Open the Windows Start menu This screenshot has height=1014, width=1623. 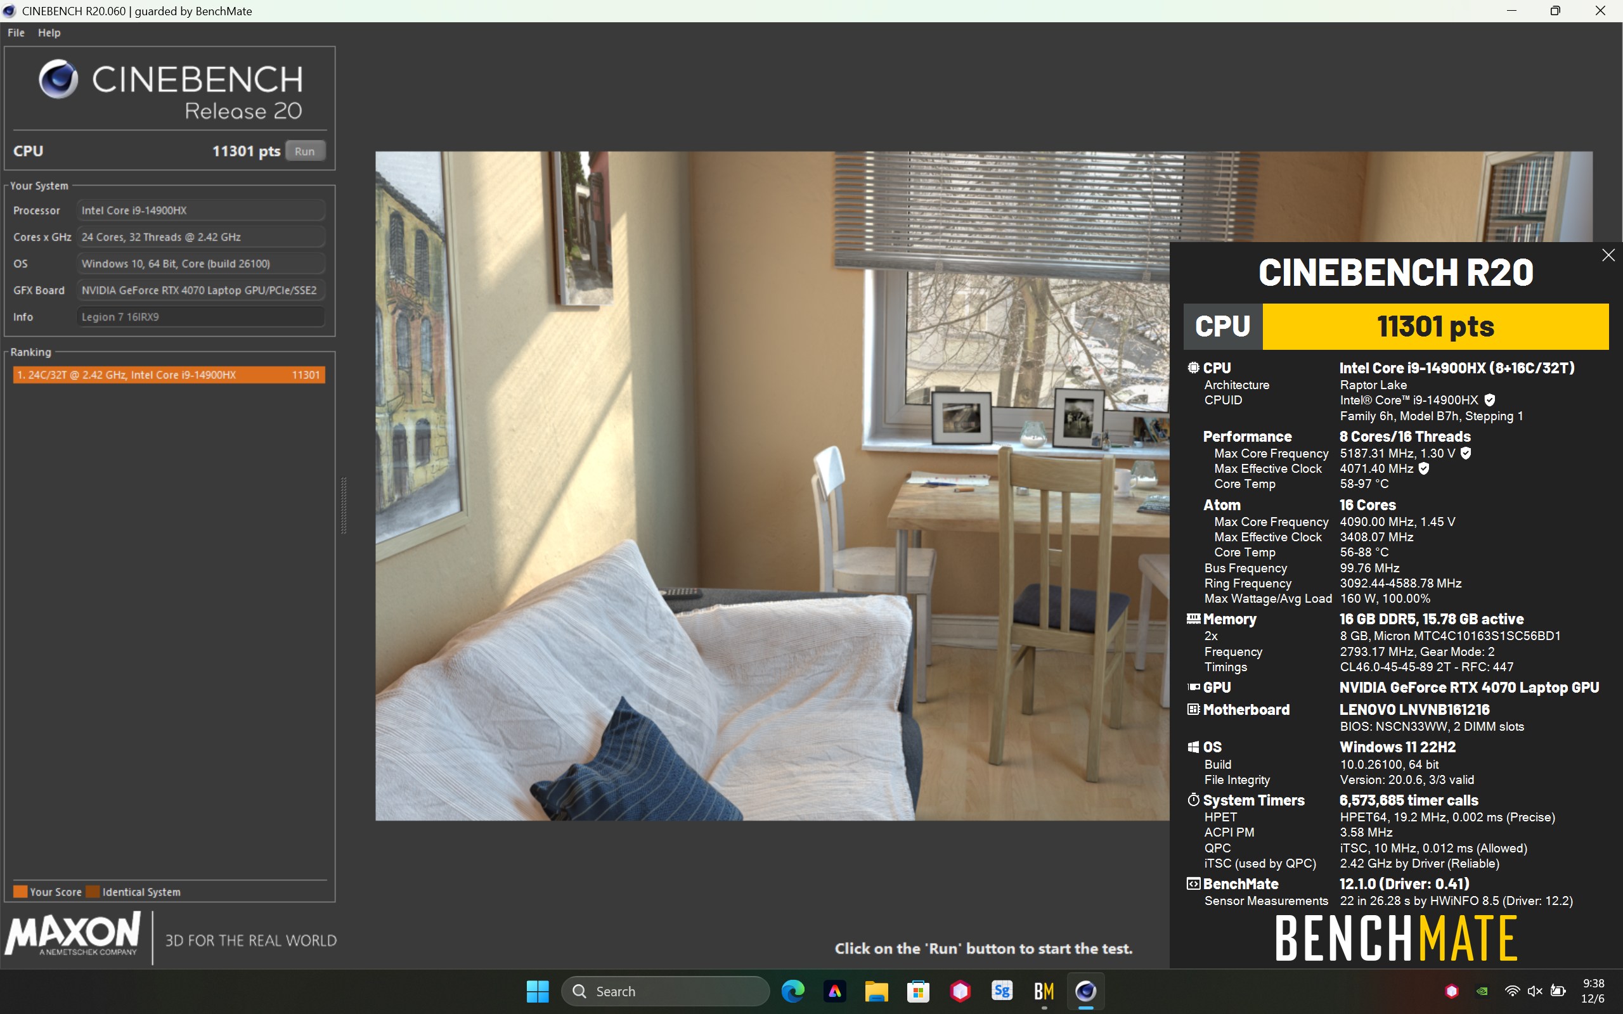click(537, 991)
